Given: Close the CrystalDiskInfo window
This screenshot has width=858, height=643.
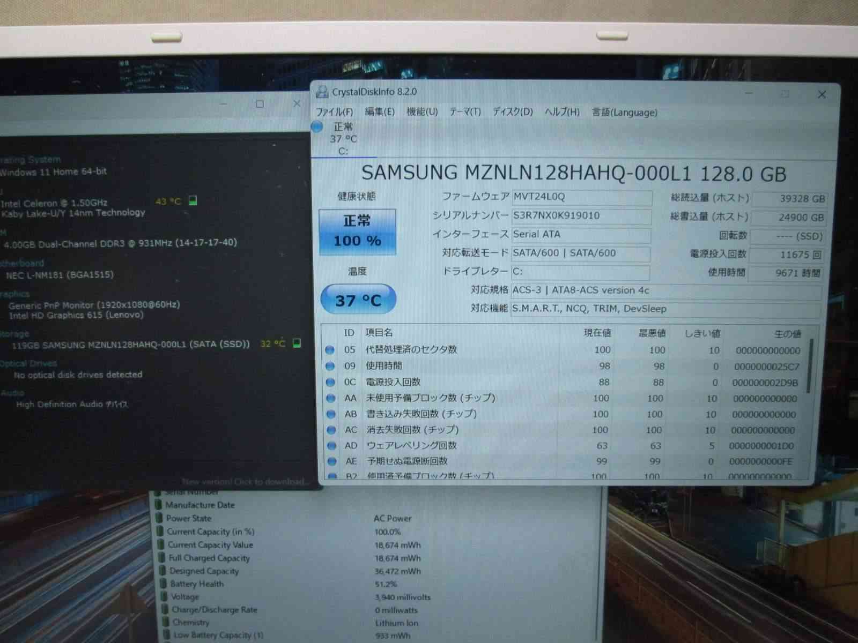Looking at the screenshot, I should pos(822,95).
